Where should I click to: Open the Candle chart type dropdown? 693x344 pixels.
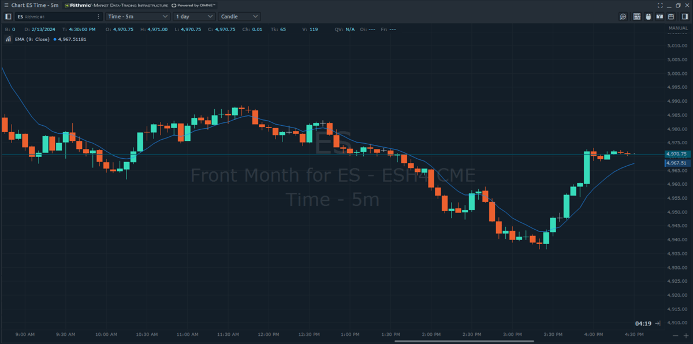[239, 17]
